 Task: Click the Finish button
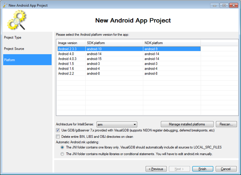(x=203, y=169)
